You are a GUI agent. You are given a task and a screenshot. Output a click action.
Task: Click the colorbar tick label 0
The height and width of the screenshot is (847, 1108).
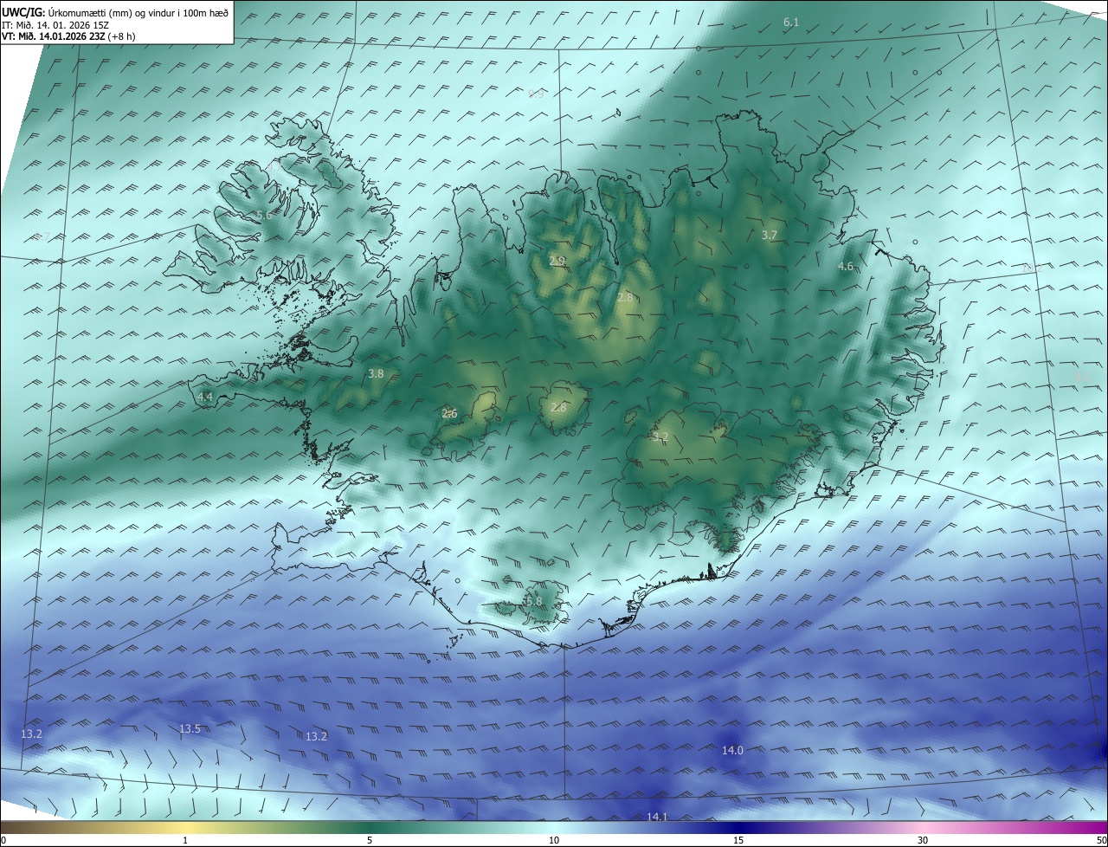(3, 840)
